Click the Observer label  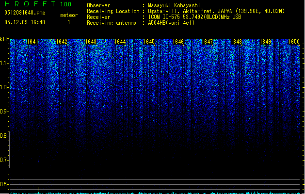pyautogui.click(x=98, y=5)
